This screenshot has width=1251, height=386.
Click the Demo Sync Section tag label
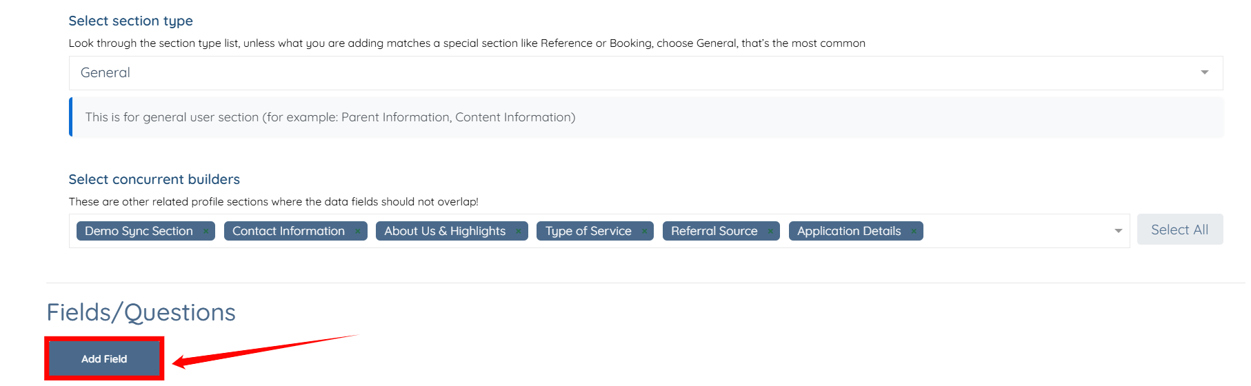139,232
